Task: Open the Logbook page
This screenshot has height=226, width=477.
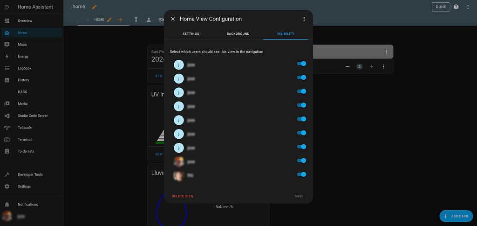Action: point(32,68)
